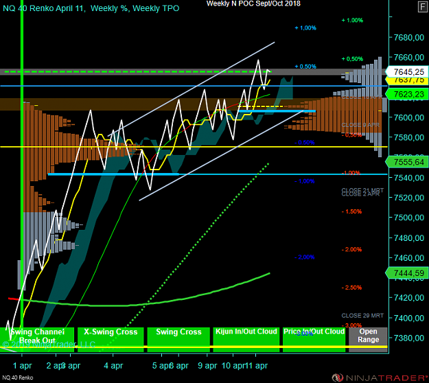This screenshot has height=383, width=429.
Task: Click the red - 2,50% level label
Action: tap(351, 288)
